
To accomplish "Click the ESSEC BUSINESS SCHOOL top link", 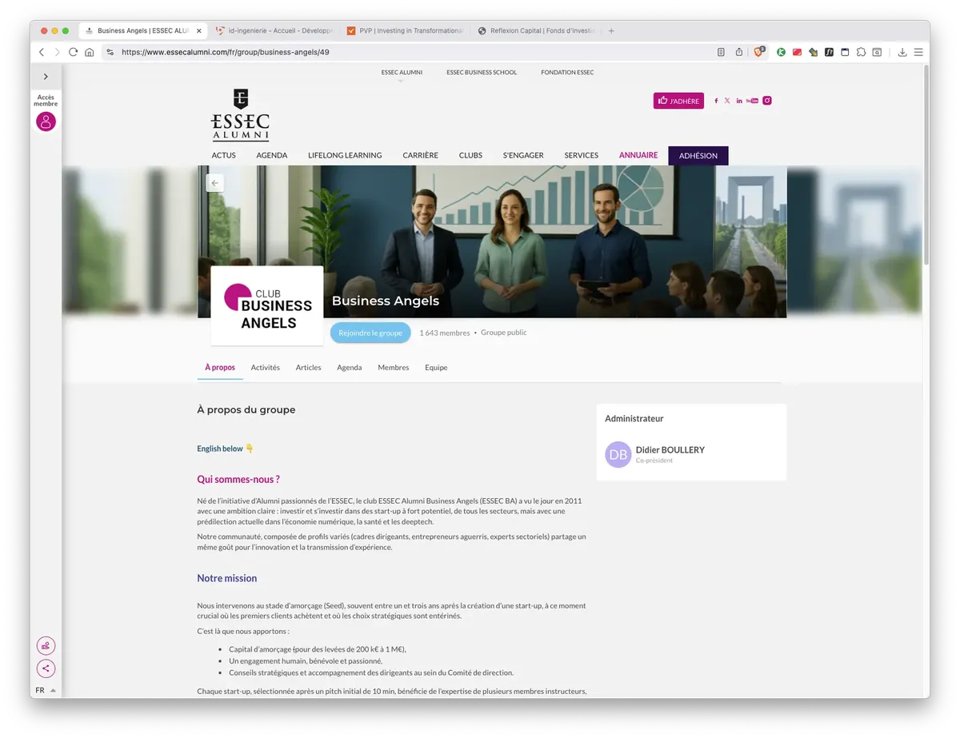I will click(x=482, y=73).
